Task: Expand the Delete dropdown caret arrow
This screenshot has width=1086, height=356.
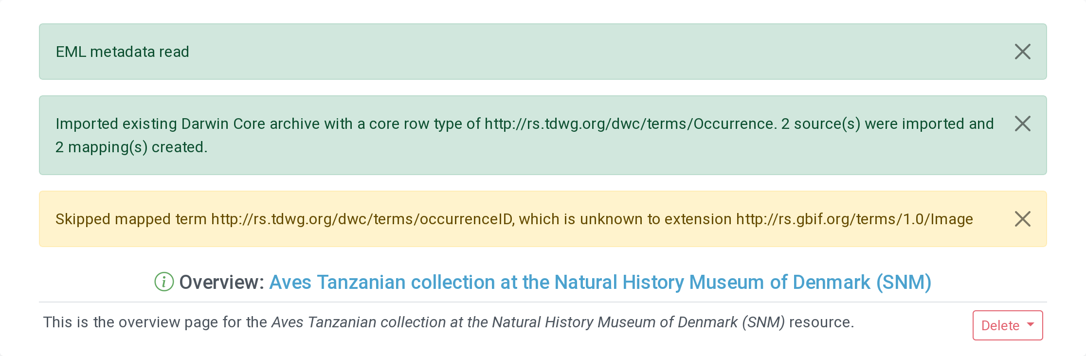Action: [1030, 324]
